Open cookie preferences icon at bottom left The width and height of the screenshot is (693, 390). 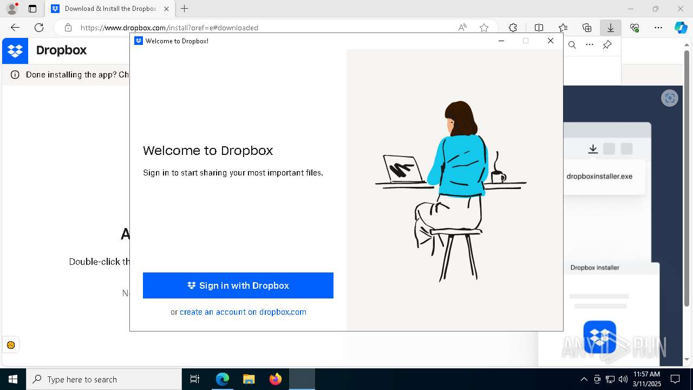point(10,345)
